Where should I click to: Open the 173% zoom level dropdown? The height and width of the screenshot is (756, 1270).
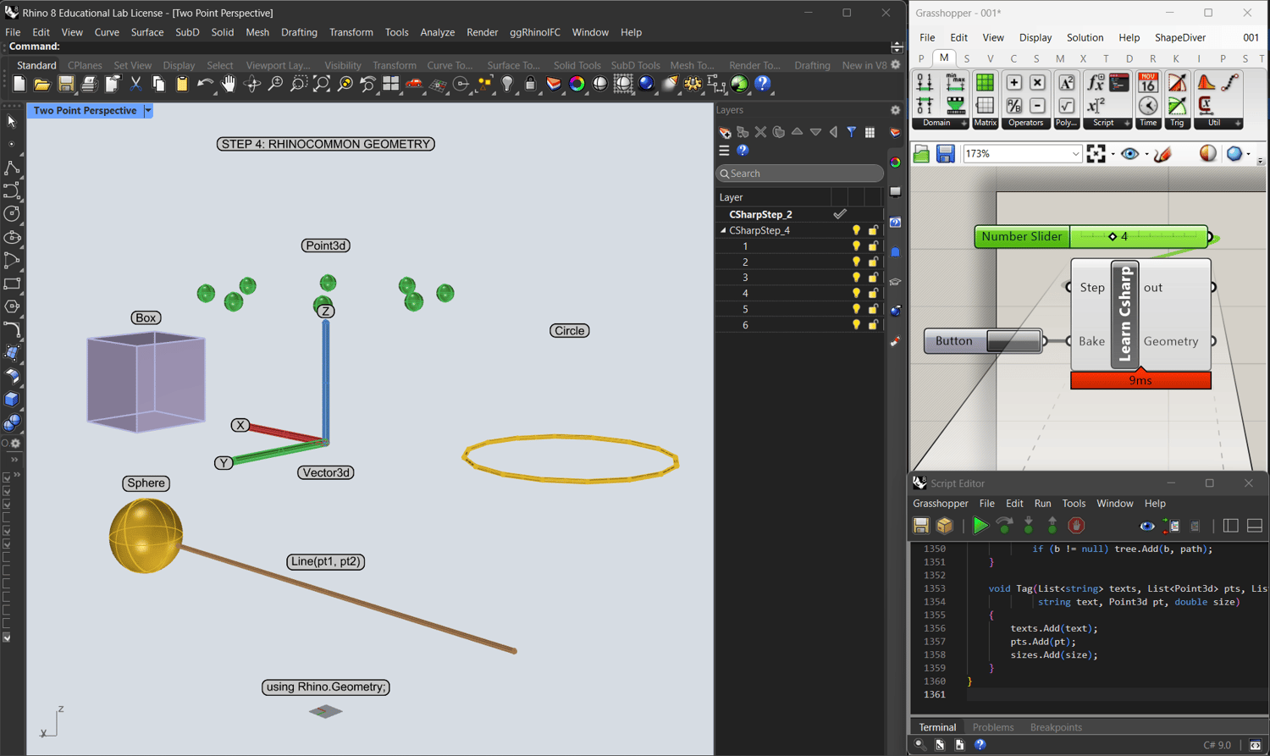tap(1075, 154)
